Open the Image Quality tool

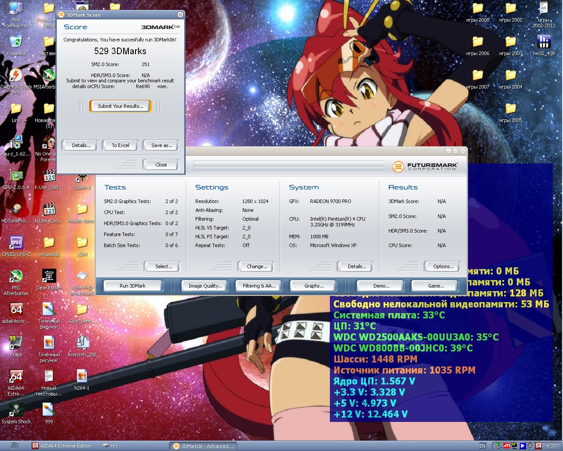(x=205, y=286)
